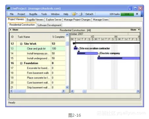Click the Site excavation contractor Gantt bar
This screenshot has width=149, height=119.
point(76,49)
